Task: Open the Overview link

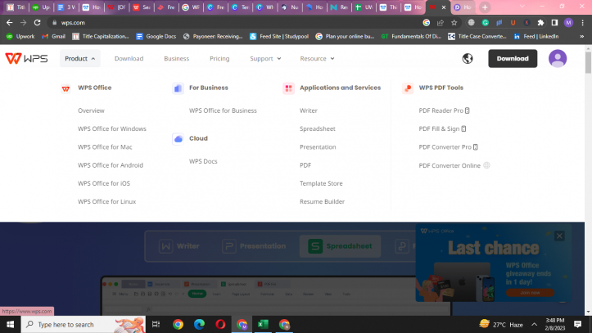Action: (x=91, y=110)
